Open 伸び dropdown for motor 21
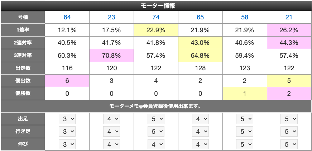 coord(289,144)
